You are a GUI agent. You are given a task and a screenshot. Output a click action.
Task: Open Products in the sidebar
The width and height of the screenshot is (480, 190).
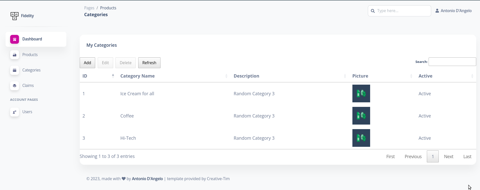pos(36,55)
